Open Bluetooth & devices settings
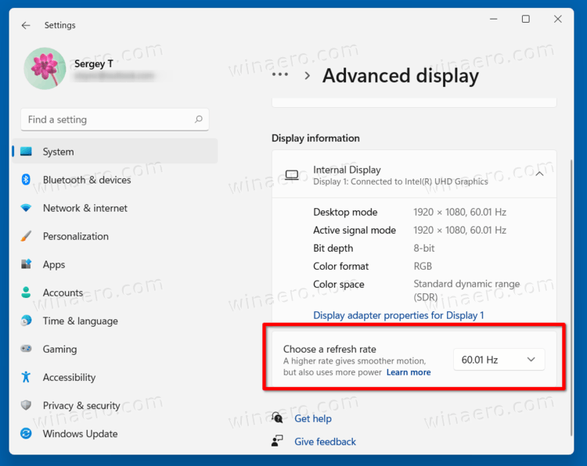 [x=87, y=180]
